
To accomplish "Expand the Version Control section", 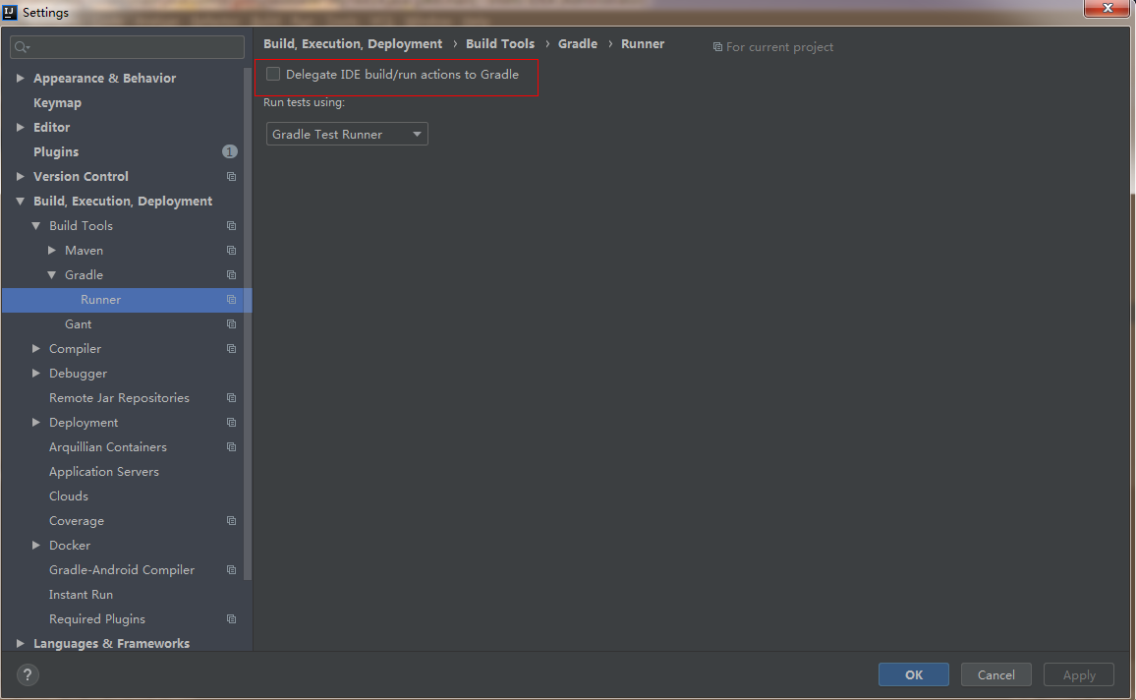I will point(21,177).
